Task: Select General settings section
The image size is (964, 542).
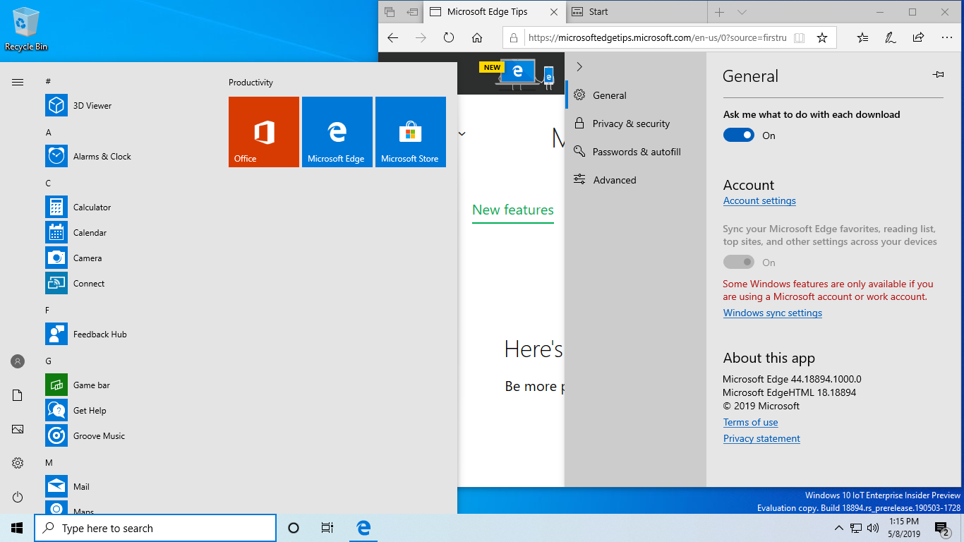Action: tap(635, 95)
